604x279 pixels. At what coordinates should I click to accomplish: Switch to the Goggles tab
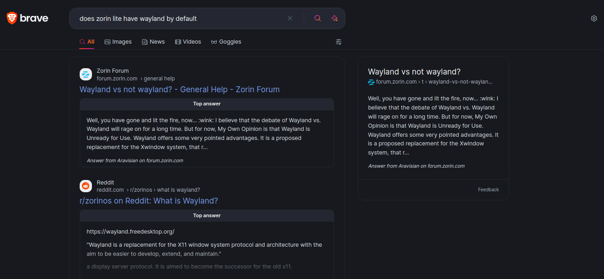click(x=226, y=42)
